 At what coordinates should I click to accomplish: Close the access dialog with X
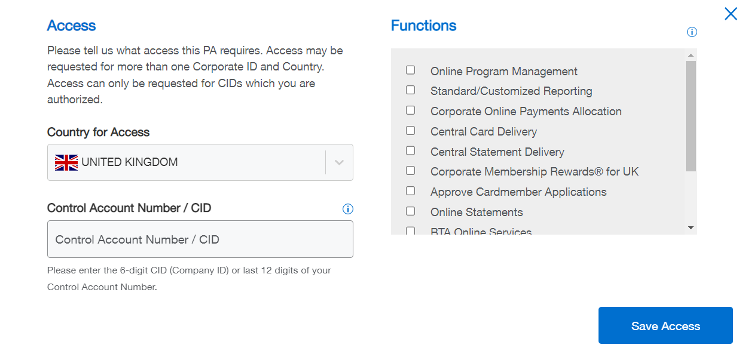731,14
